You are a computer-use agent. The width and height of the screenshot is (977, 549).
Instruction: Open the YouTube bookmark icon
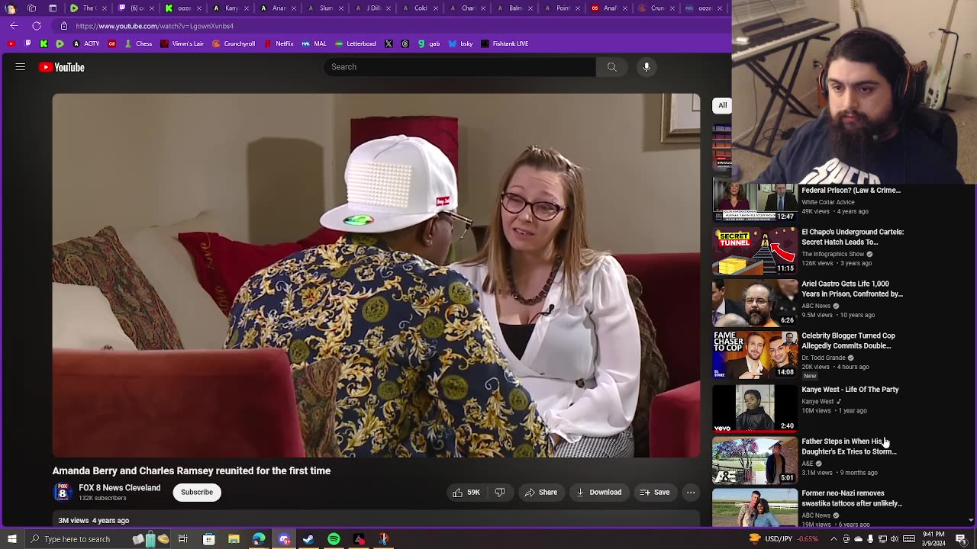coord(11,43)
